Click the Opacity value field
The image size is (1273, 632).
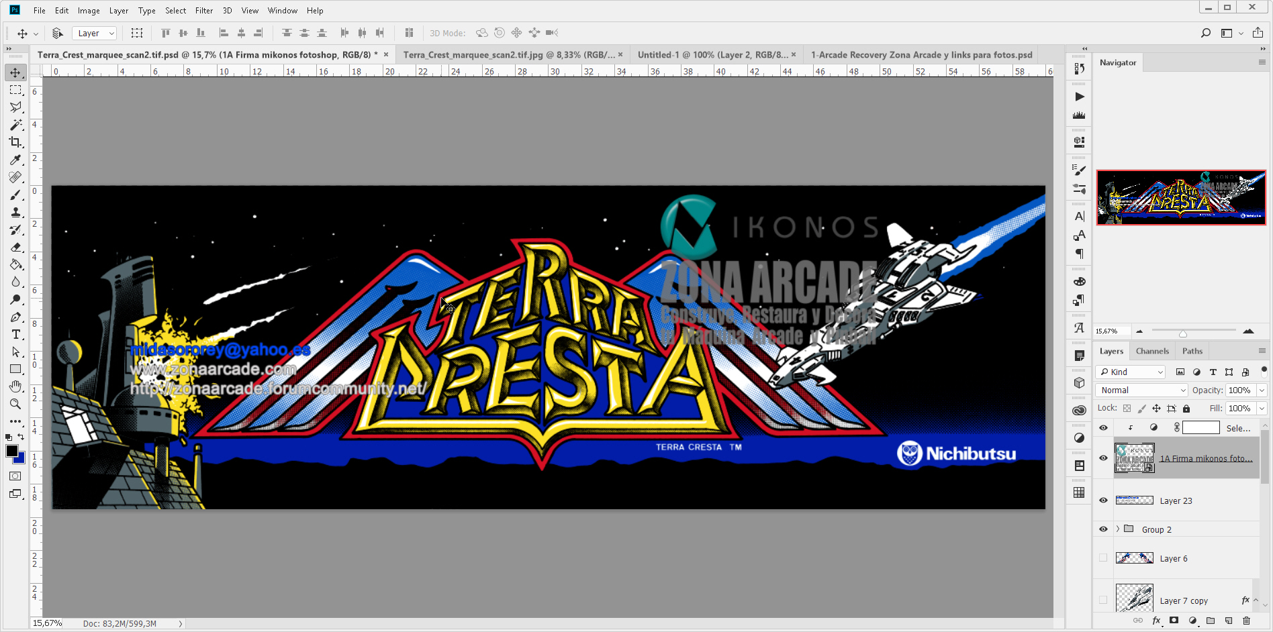click(1240, 390)
